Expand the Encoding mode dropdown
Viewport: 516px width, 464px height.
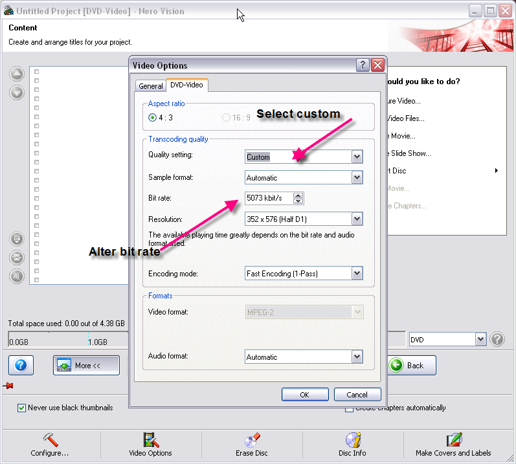357,273
